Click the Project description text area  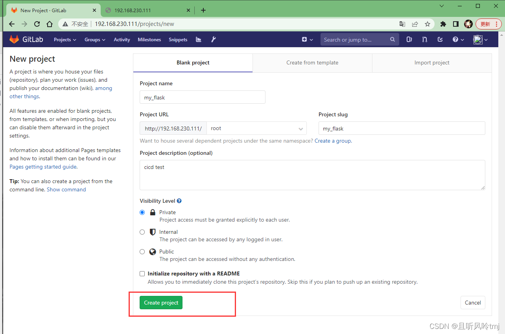pyautogui.click(x=312, y=175)
